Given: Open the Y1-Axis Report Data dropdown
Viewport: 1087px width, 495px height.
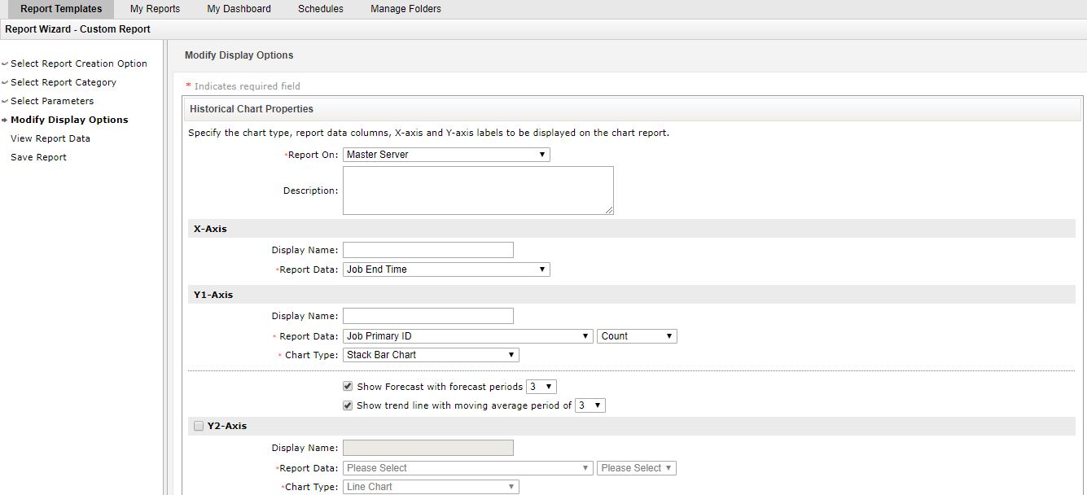Looking at the screenshot, I should pos(467,335).
